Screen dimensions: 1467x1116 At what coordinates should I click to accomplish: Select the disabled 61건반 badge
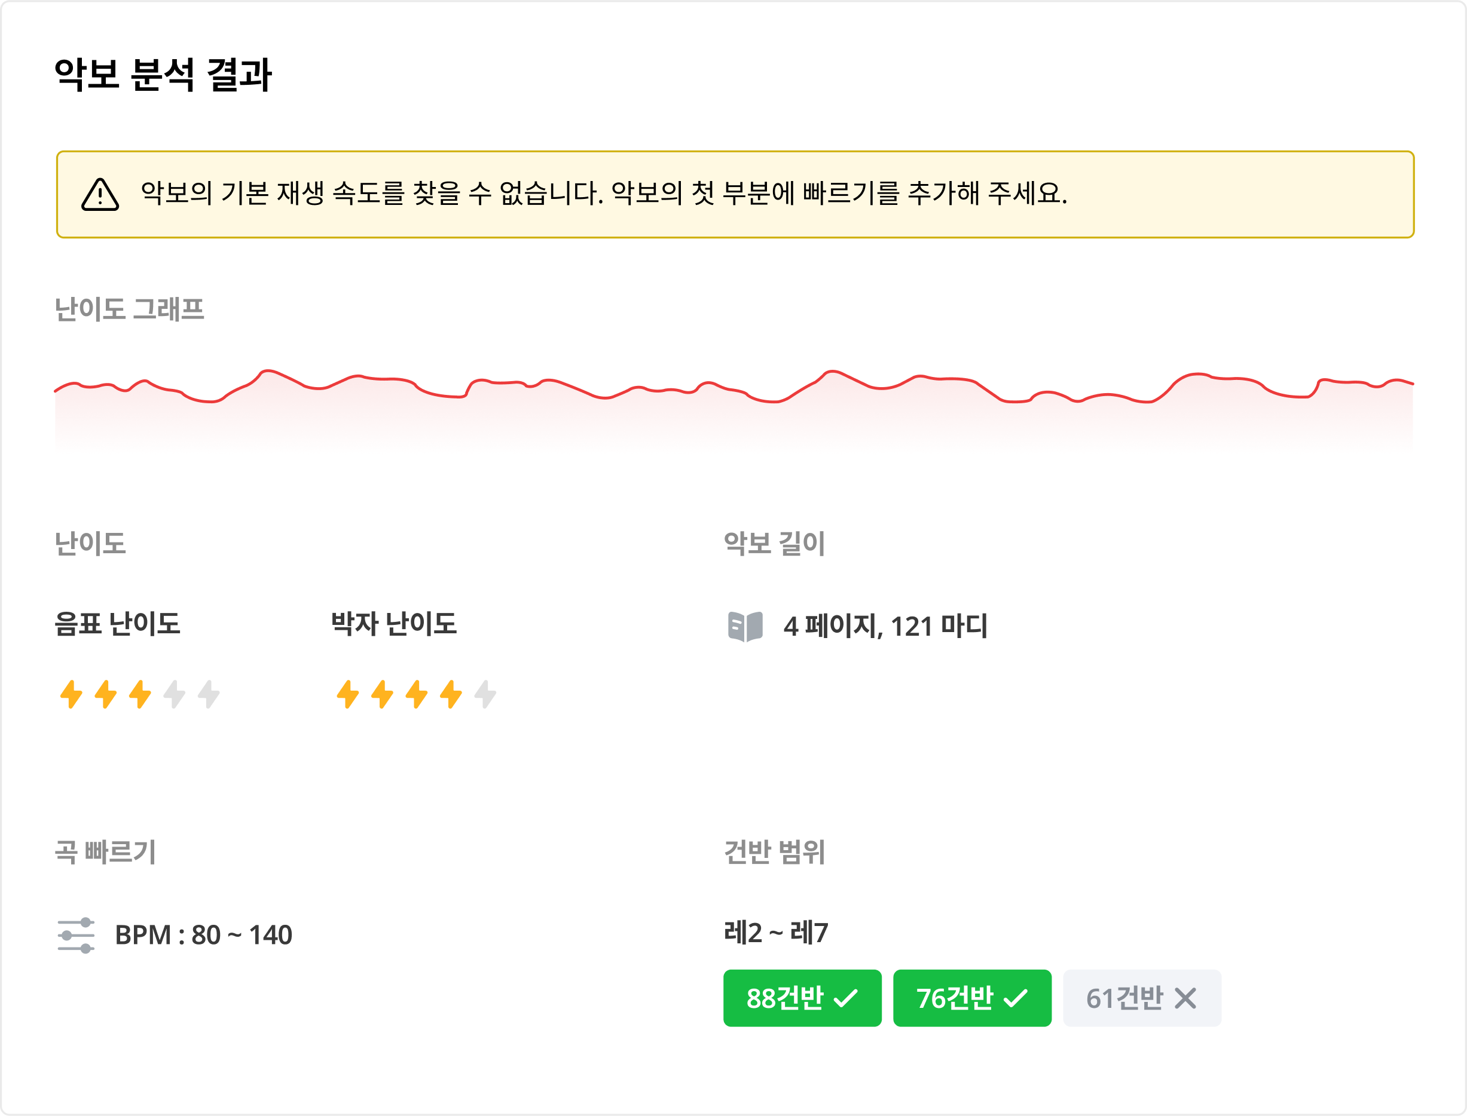pos(1142,998)
